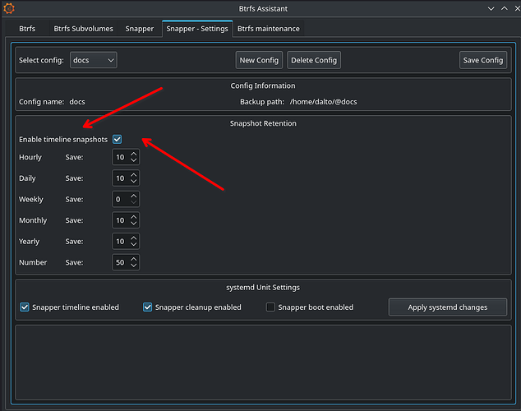Open the Btrfs maintenance tab
This screenshot has width=521, height=411.
tap(269, 29)
